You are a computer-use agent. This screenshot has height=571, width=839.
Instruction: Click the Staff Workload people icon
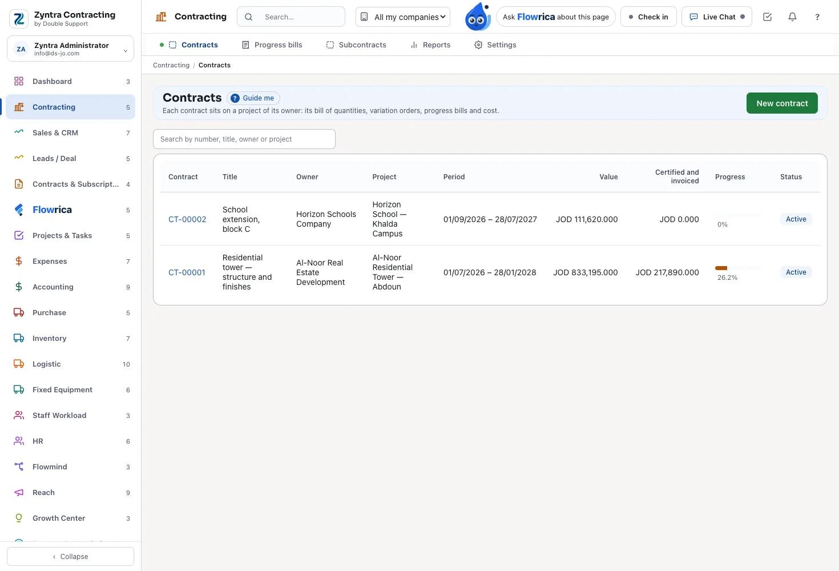(19, 415)
